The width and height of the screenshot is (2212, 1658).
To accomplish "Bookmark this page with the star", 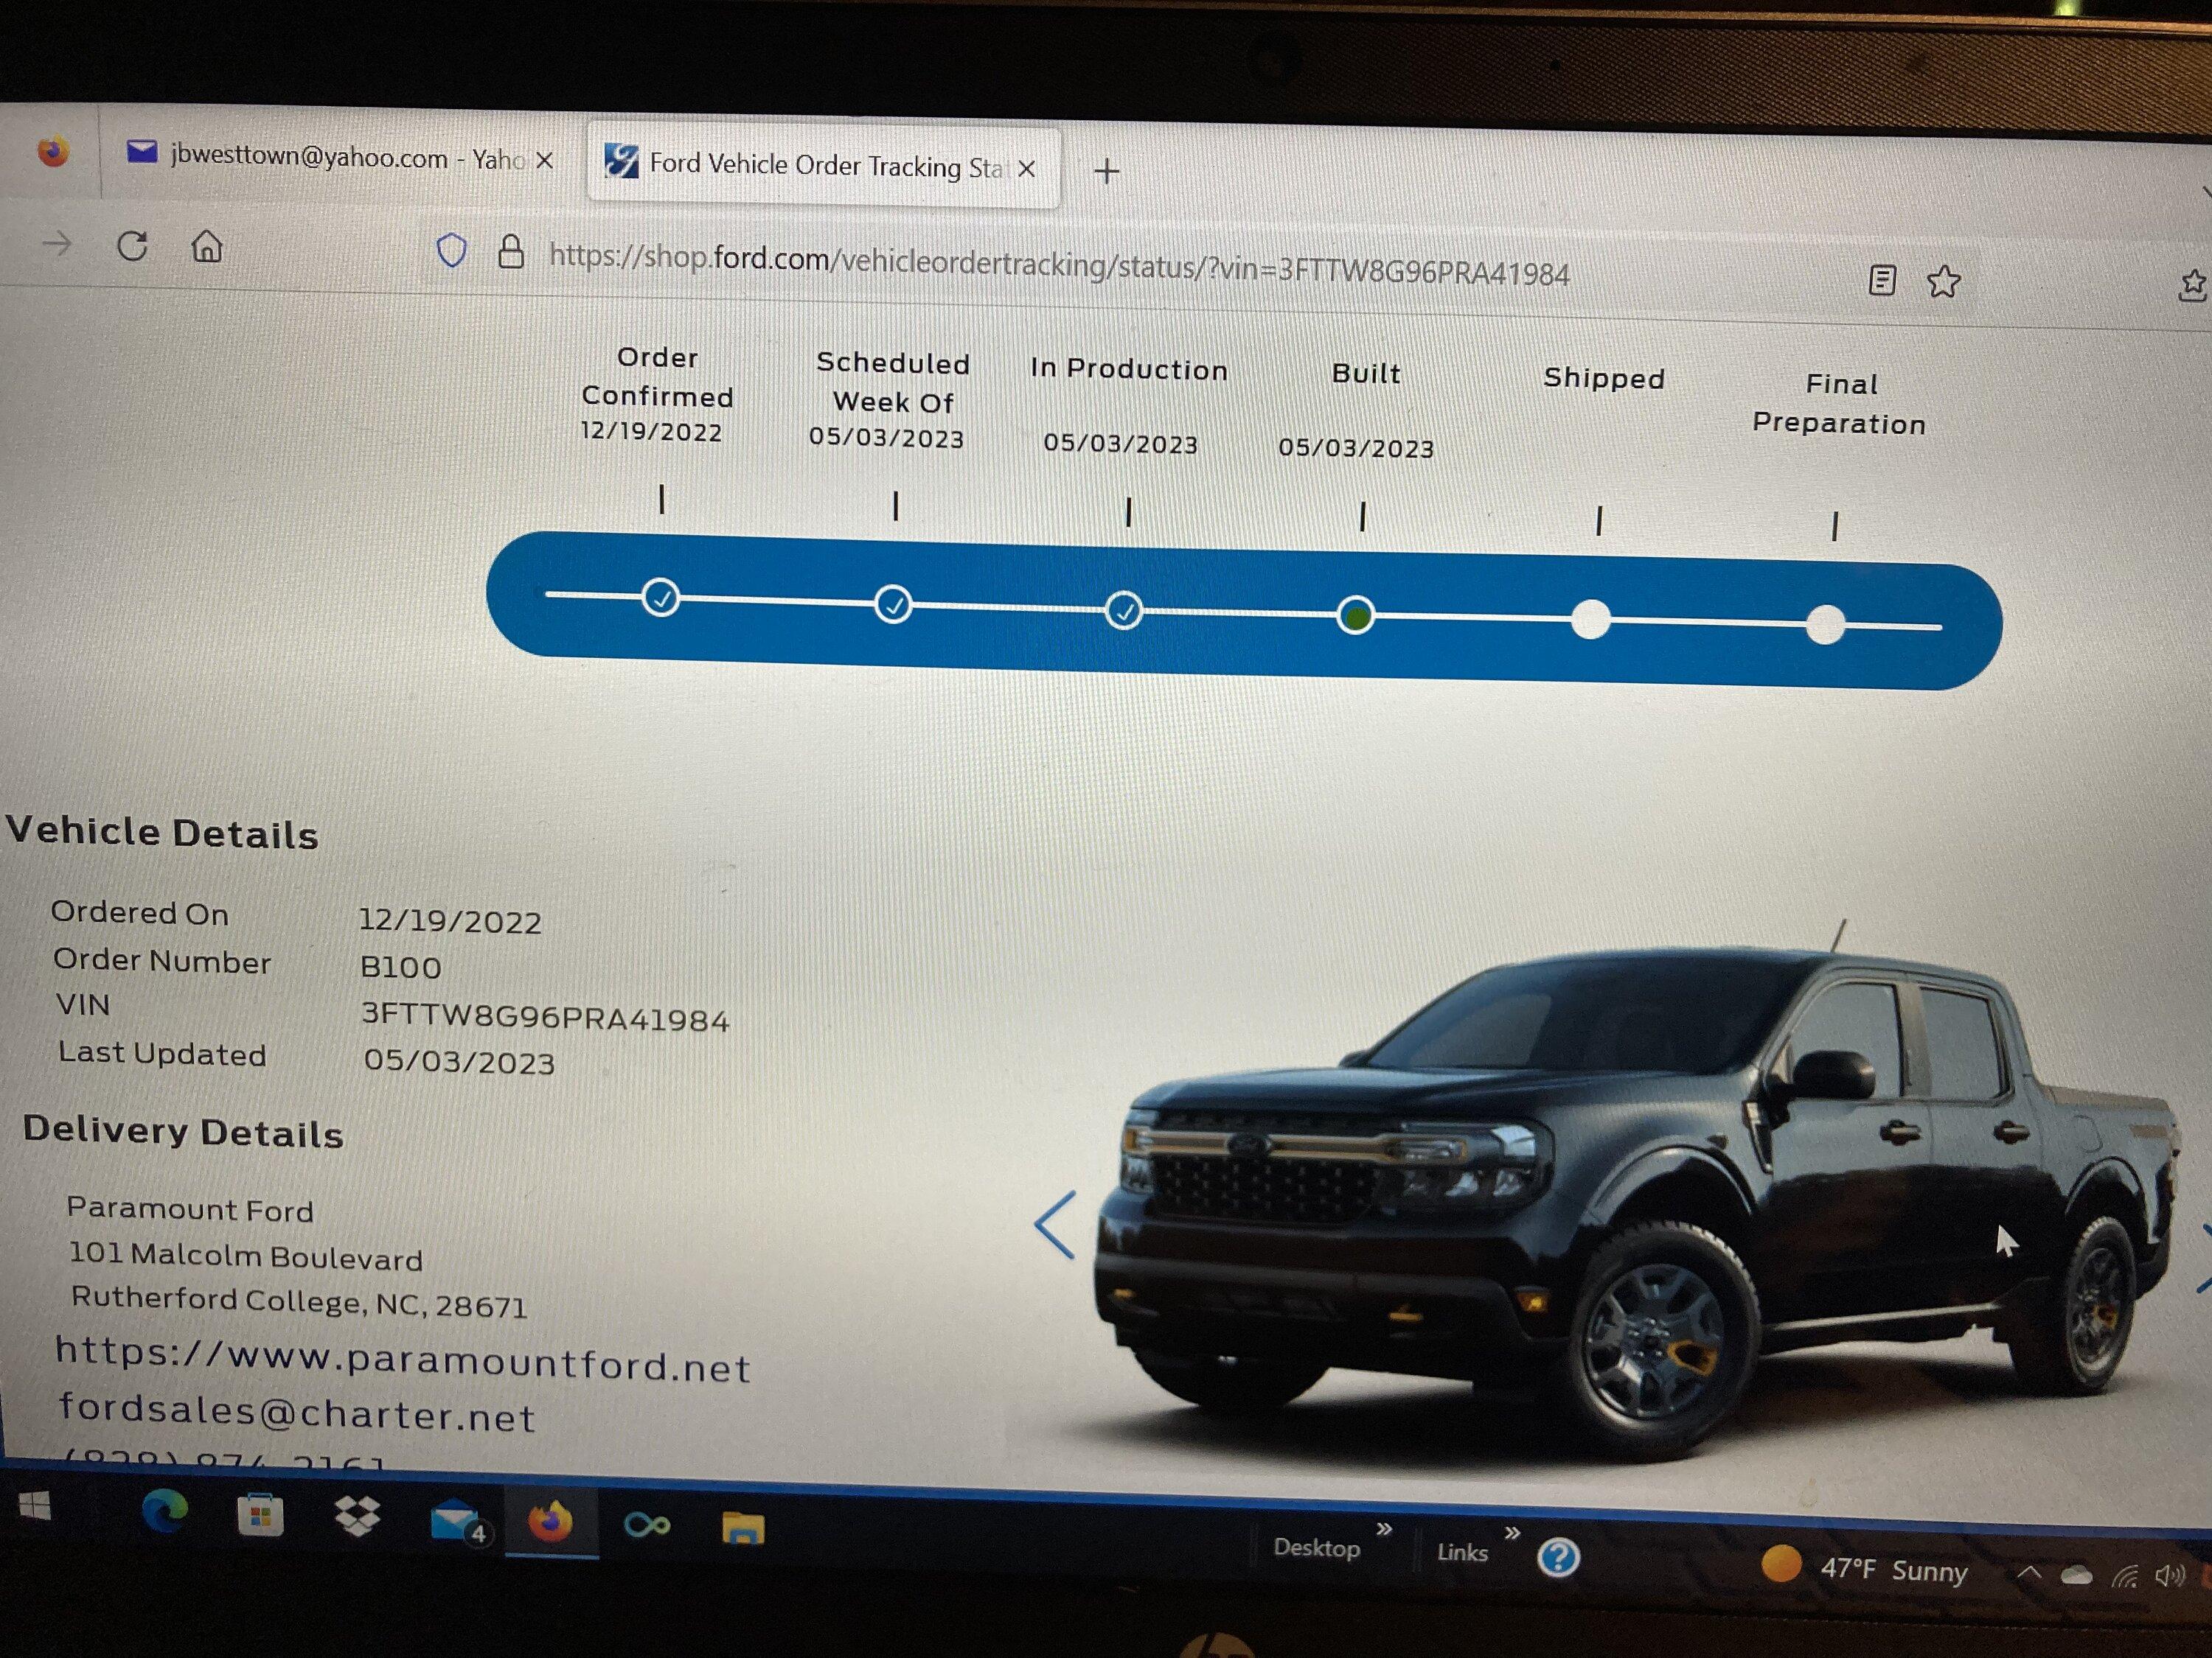I will click(x=1943, y=281).
